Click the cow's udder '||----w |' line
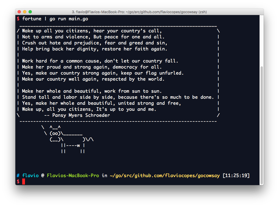The image size is (279, 207). click(x=73, y=145)
